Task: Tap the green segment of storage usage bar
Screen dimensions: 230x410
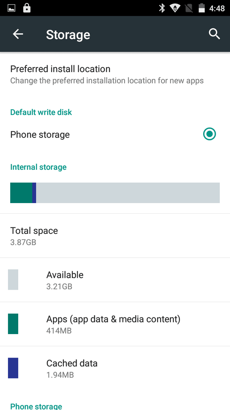Action: 21,193
